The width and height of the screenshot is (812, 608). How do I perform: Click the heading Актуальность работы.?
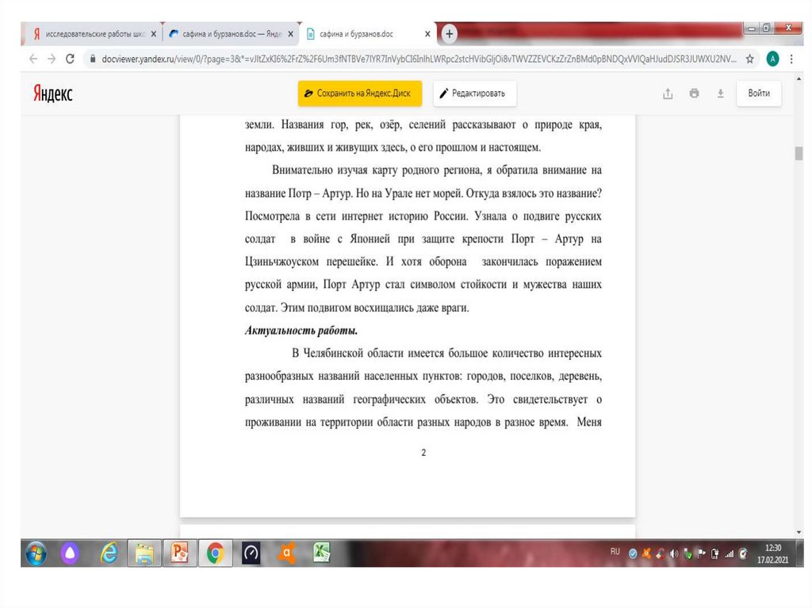(301, 331)
